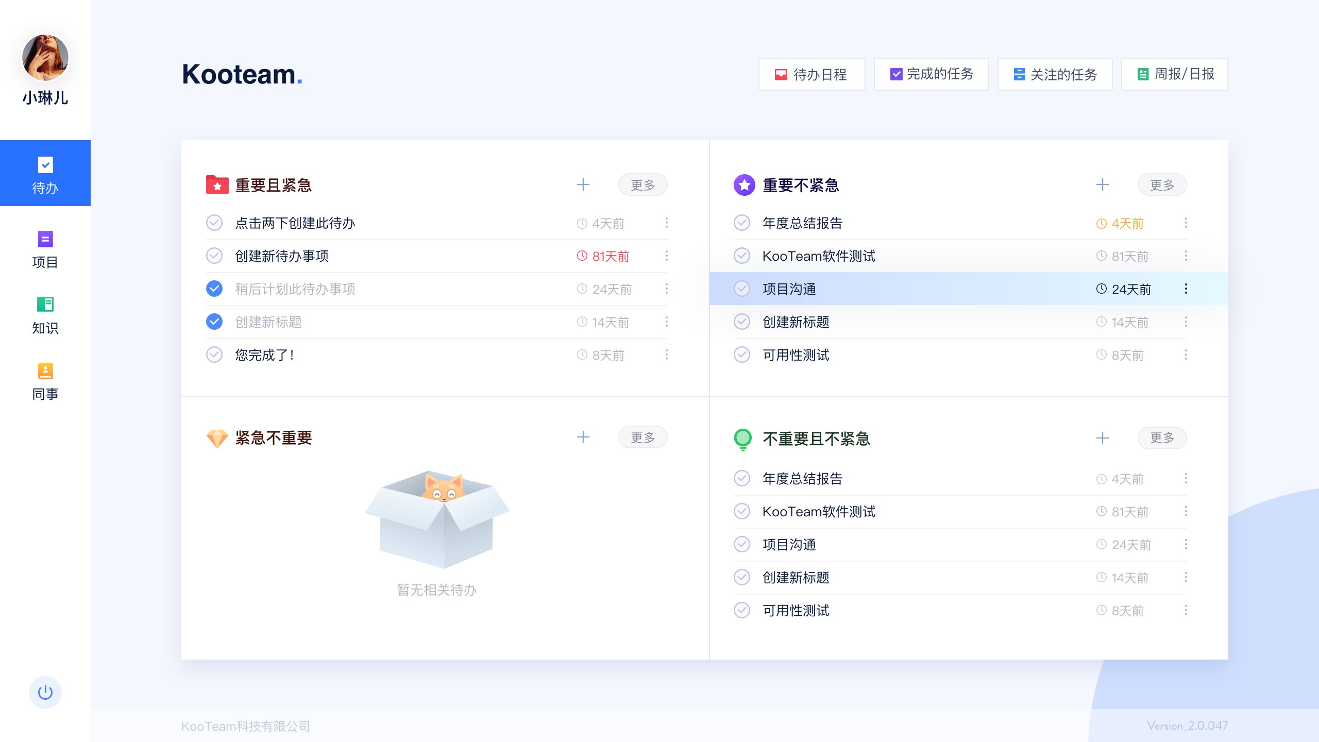Click the 小琳儿 profile avatar
This screenshot has height=742, width=1319.
point(45,58)
